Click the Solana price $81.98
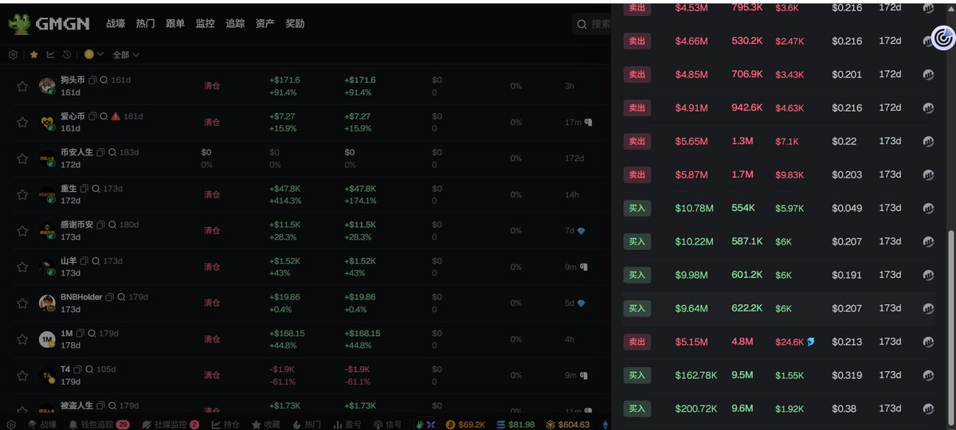956x430 pixels. pos(515,424)
